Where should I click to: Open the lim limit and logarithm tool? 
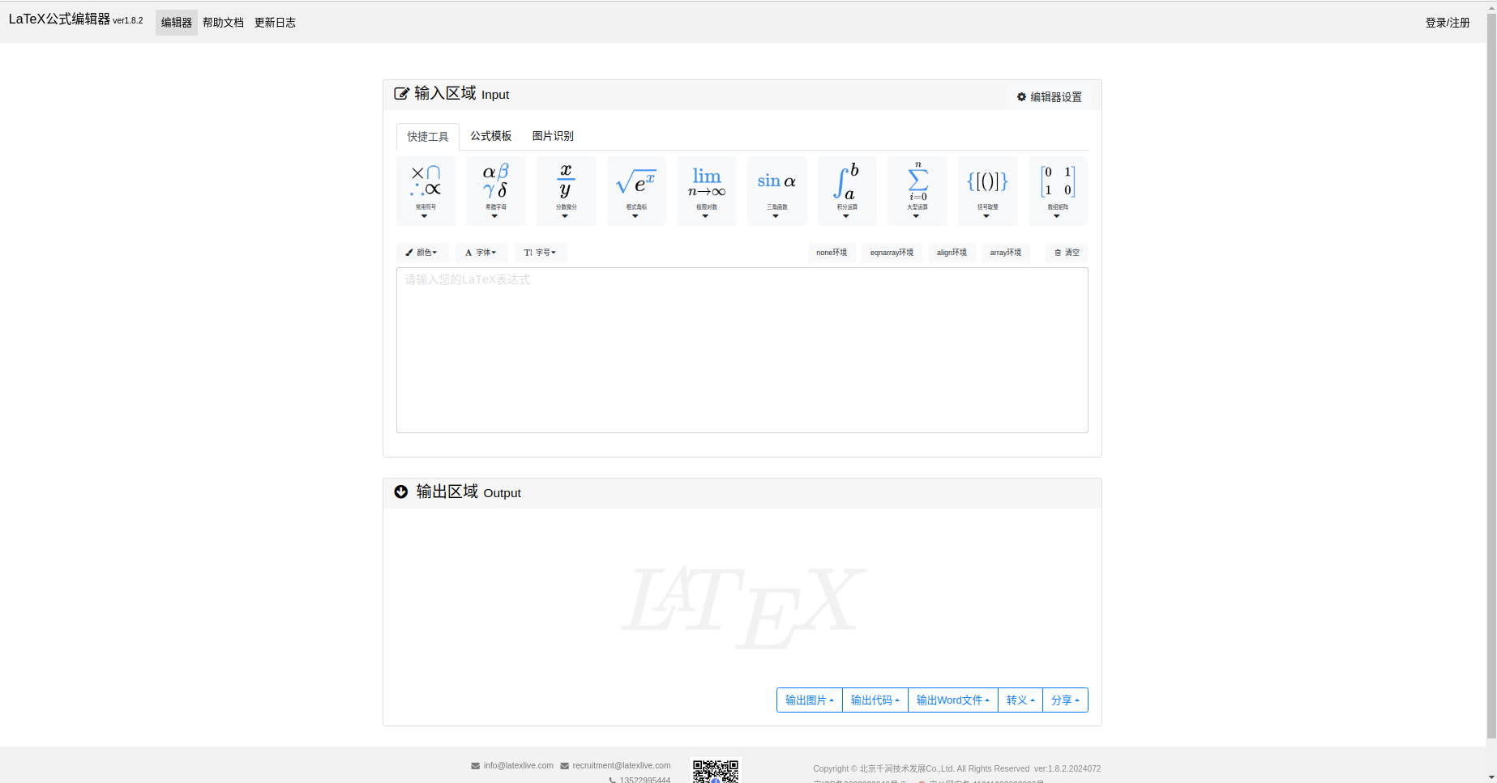tap(706, 191)
